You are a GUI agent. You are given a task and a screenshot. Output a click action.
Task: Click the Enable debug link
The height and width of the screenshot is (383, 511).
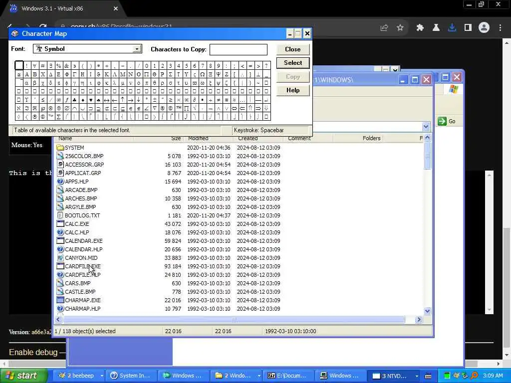click(33, 352)
